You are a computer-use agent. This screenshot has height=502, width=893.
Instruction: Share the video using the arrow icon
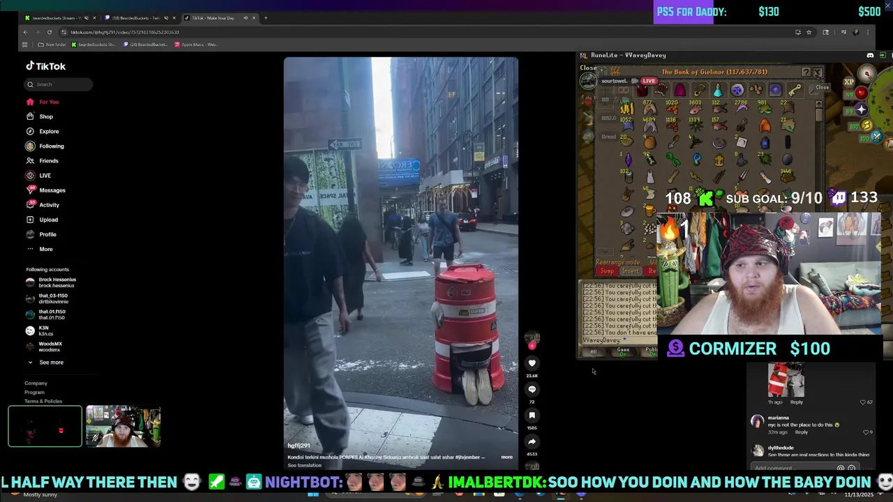click(532, 441)
